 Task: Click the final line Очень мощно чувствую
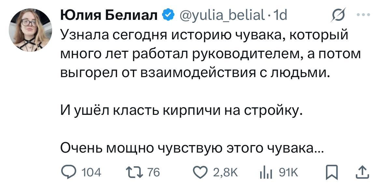(192, 149)
